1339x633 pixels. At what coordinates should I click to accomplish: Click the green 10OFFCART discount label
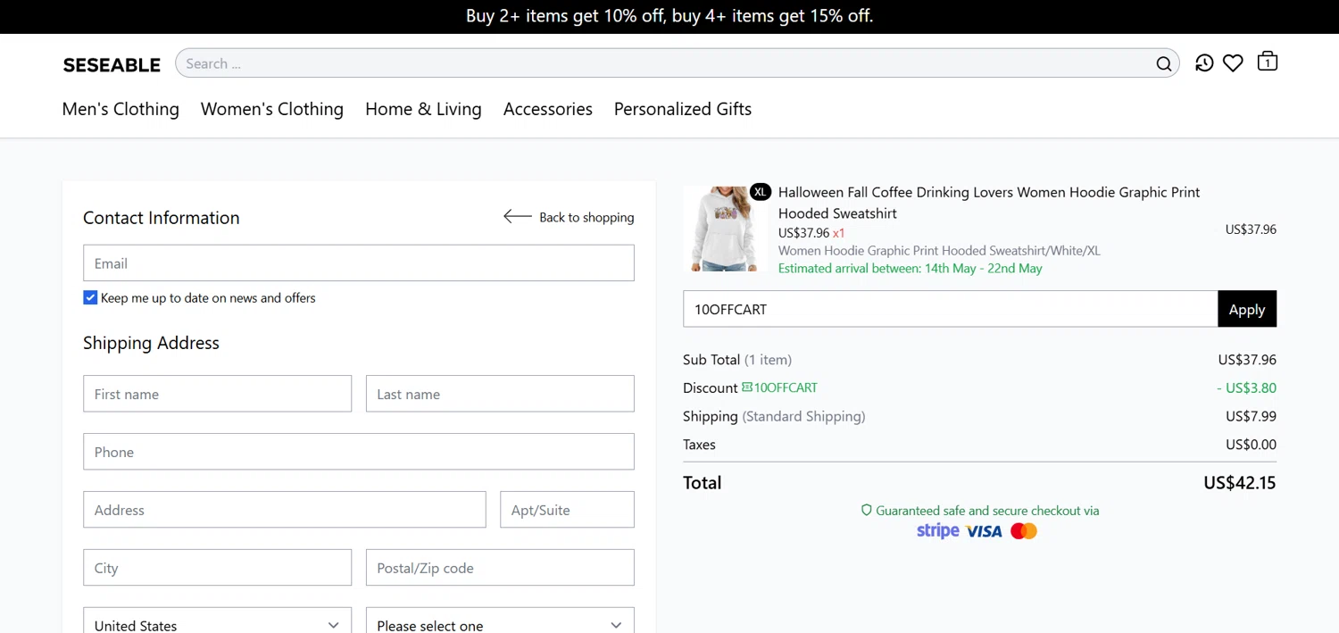pos(786,387)
